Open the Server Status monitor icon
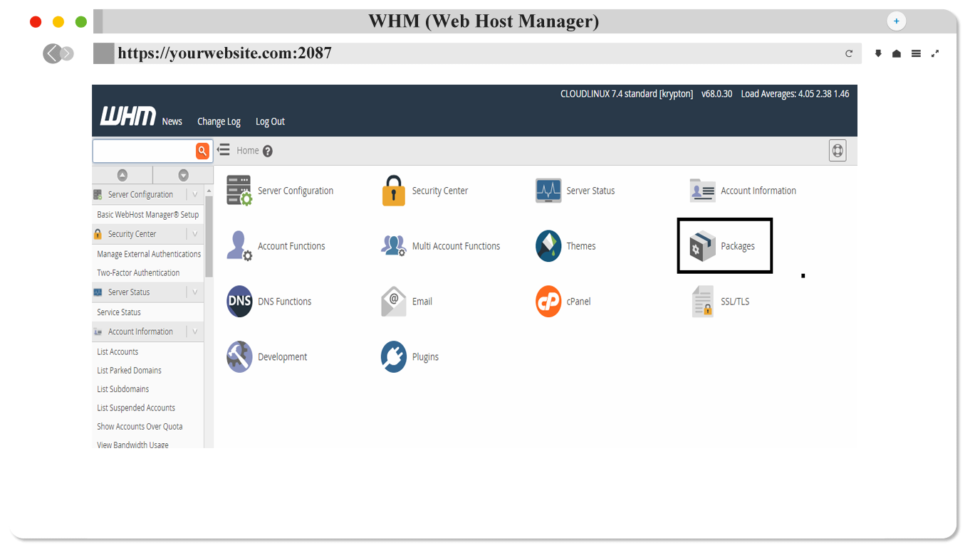Viewport: 970px width, 547px height. coord(548,191)
